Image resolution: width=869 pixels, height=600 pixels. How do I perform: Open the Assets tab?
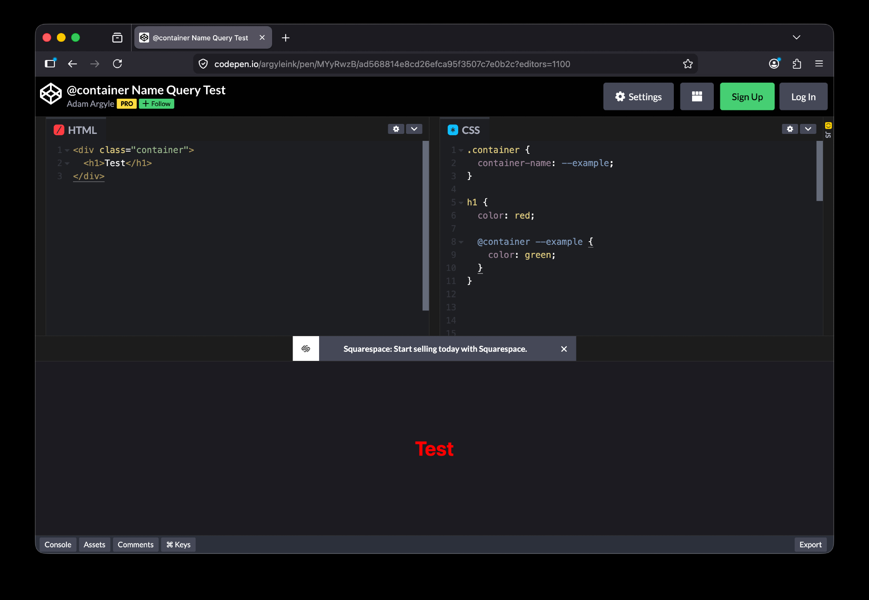tap(94, 545)
